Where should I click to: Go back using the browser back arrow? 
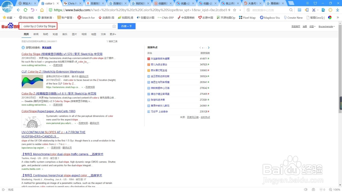tap(18, 10)
